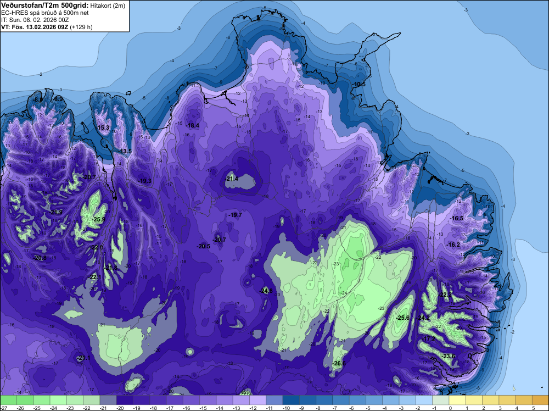This screenshot has width=549, height=411.
Task: Click the -25.9 temperature value on the map
Action: [98, 220]
